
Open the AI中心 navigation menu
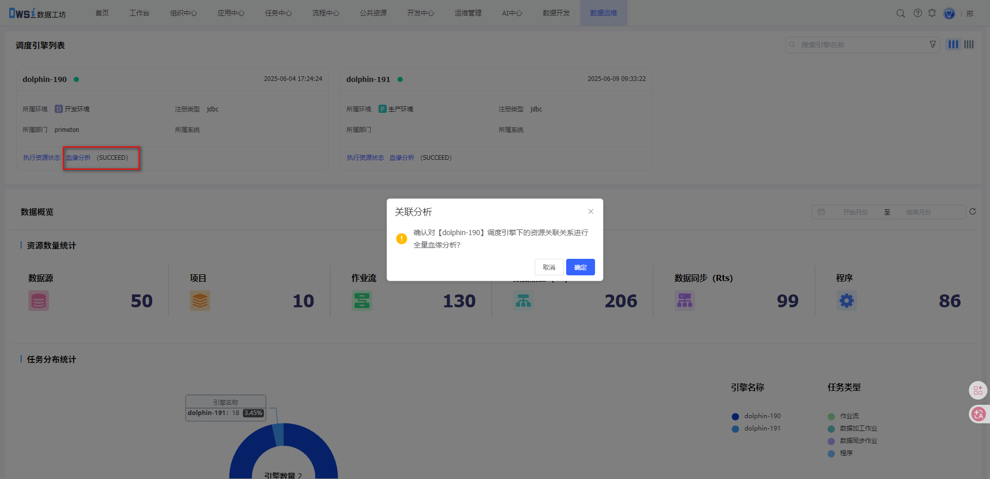pos(511,13)
